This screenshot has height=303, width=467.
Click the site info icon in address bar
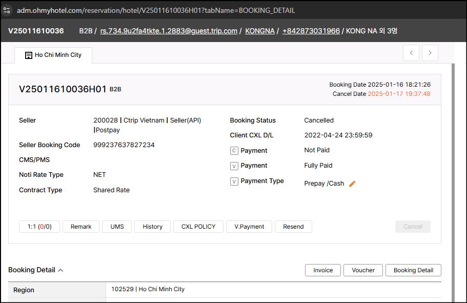click(x=7, y=10)
